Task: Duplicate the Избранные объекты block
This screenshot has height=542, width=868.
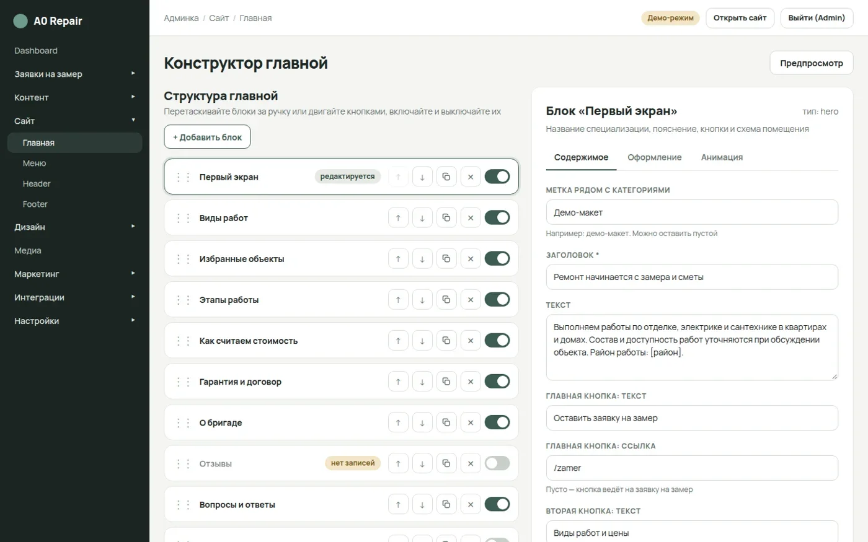Action: [446, 259]
